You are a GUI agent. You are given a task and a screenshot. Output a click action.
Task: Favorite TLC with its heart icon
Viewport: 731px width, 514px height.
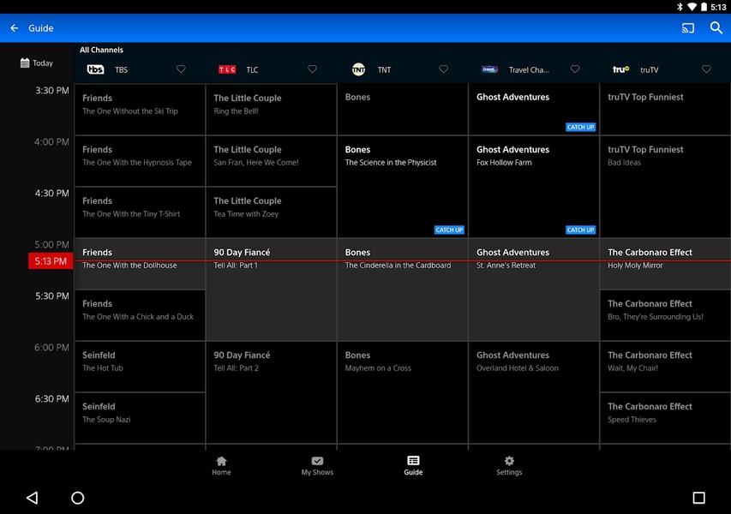pos(312,69)
